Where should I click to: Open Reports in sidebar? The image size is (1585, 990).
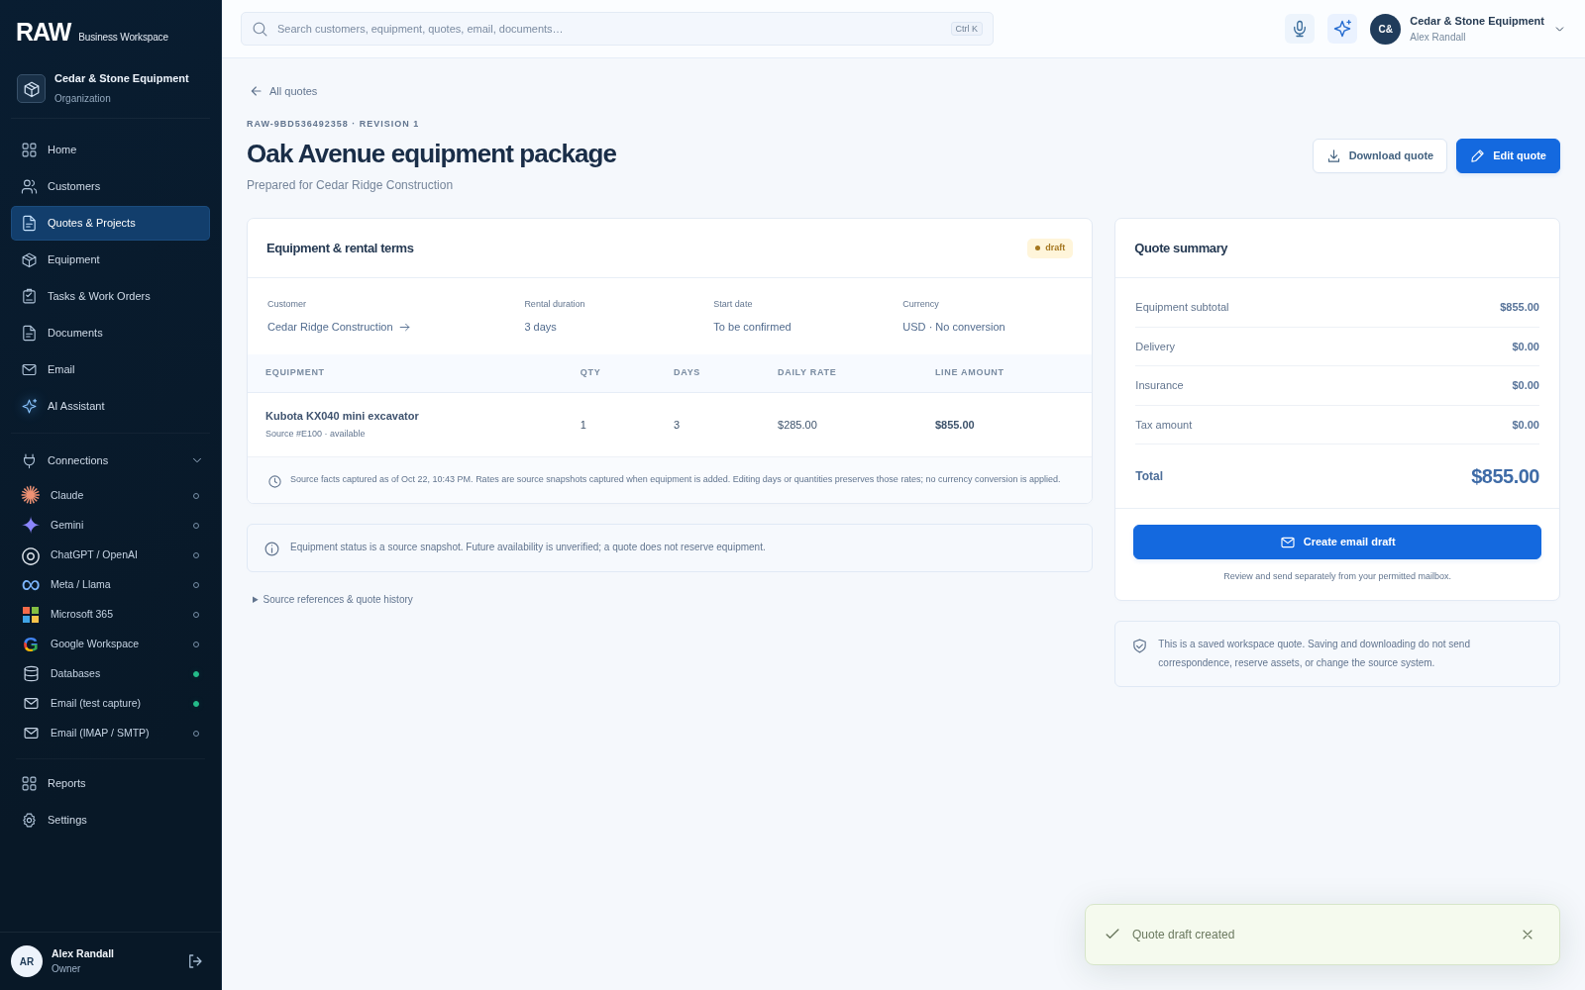(111, 783)
